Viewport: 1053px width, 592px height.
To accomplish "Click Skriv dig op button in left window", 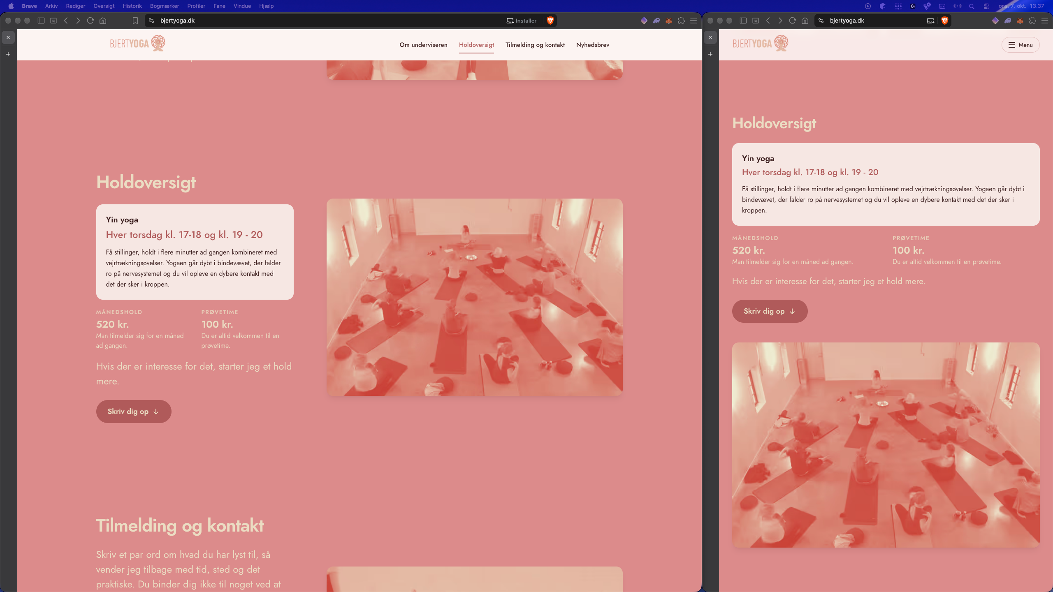I will point(134,412).
